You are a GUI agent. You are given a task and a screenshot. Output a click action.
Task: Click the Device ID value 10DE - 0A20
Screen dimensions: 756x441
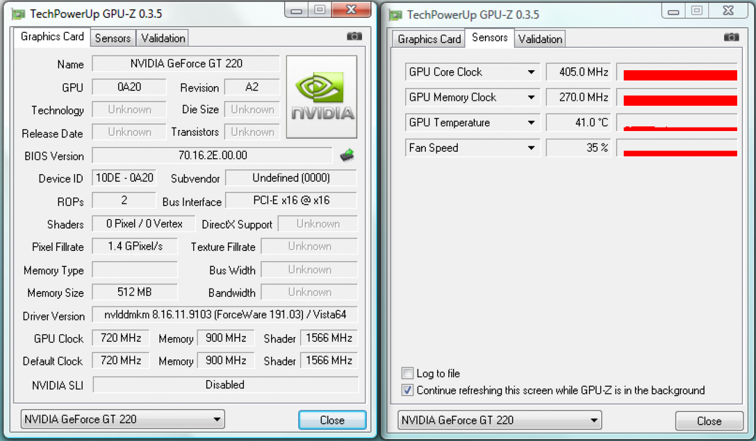(x=125, y=178)
